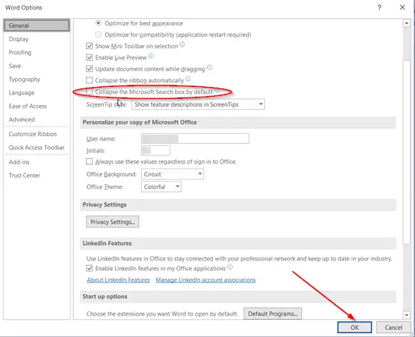Click the User name input field
The height and width of the screenshot is (337, 415).
[x=195, y=139]
